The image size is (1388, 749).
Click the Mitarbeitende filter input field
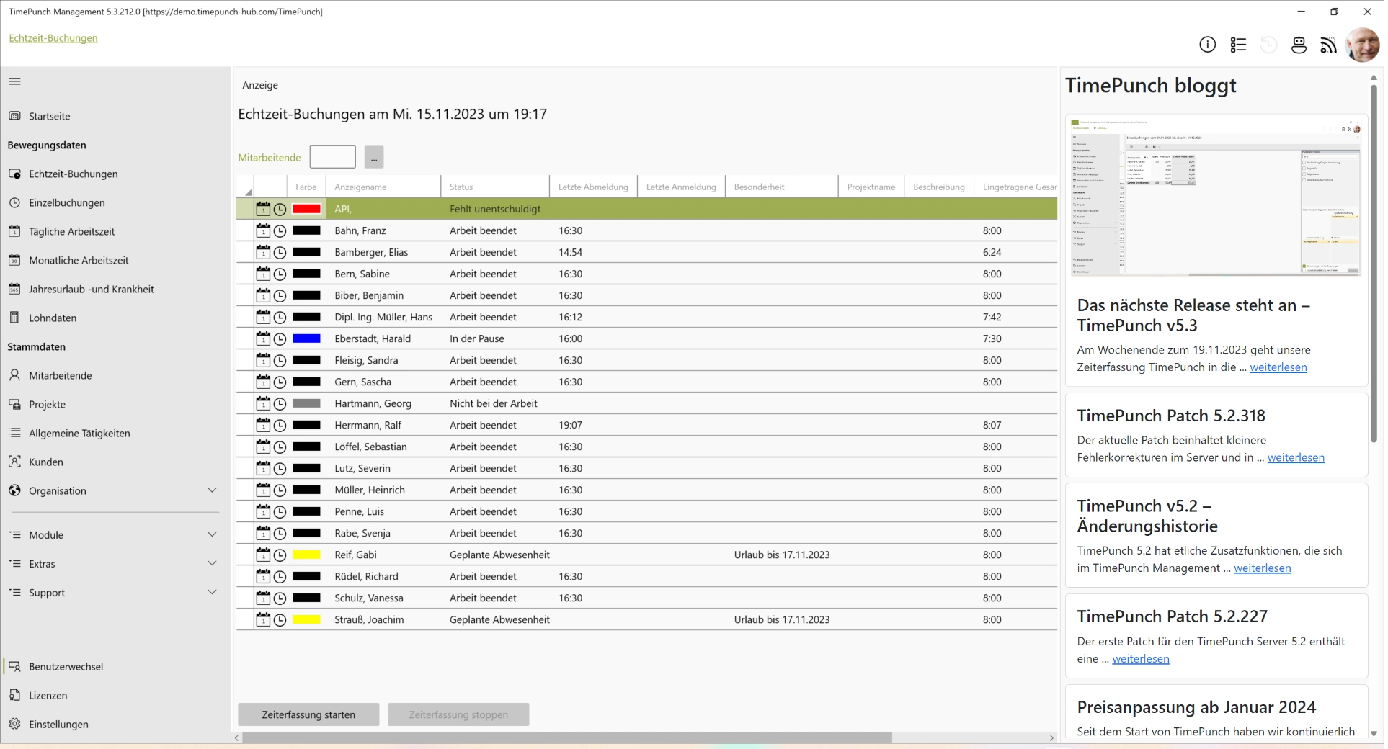pos(332,157)
